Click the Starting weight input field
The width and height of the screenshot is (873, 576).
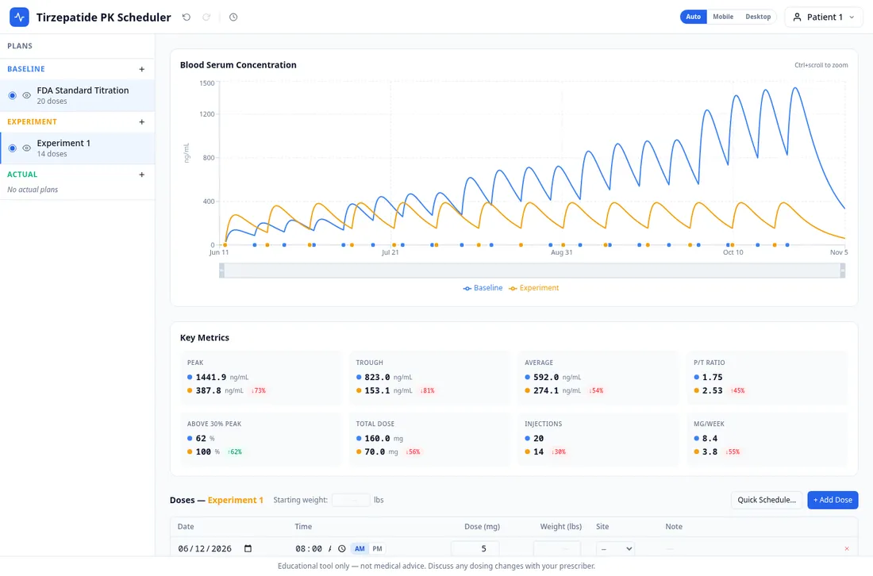coord(351,500)
